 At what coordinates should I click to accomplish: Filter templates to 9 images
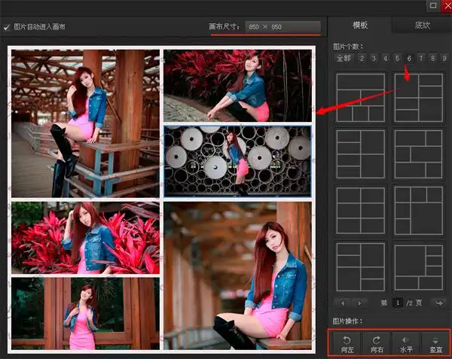[444, 59]
